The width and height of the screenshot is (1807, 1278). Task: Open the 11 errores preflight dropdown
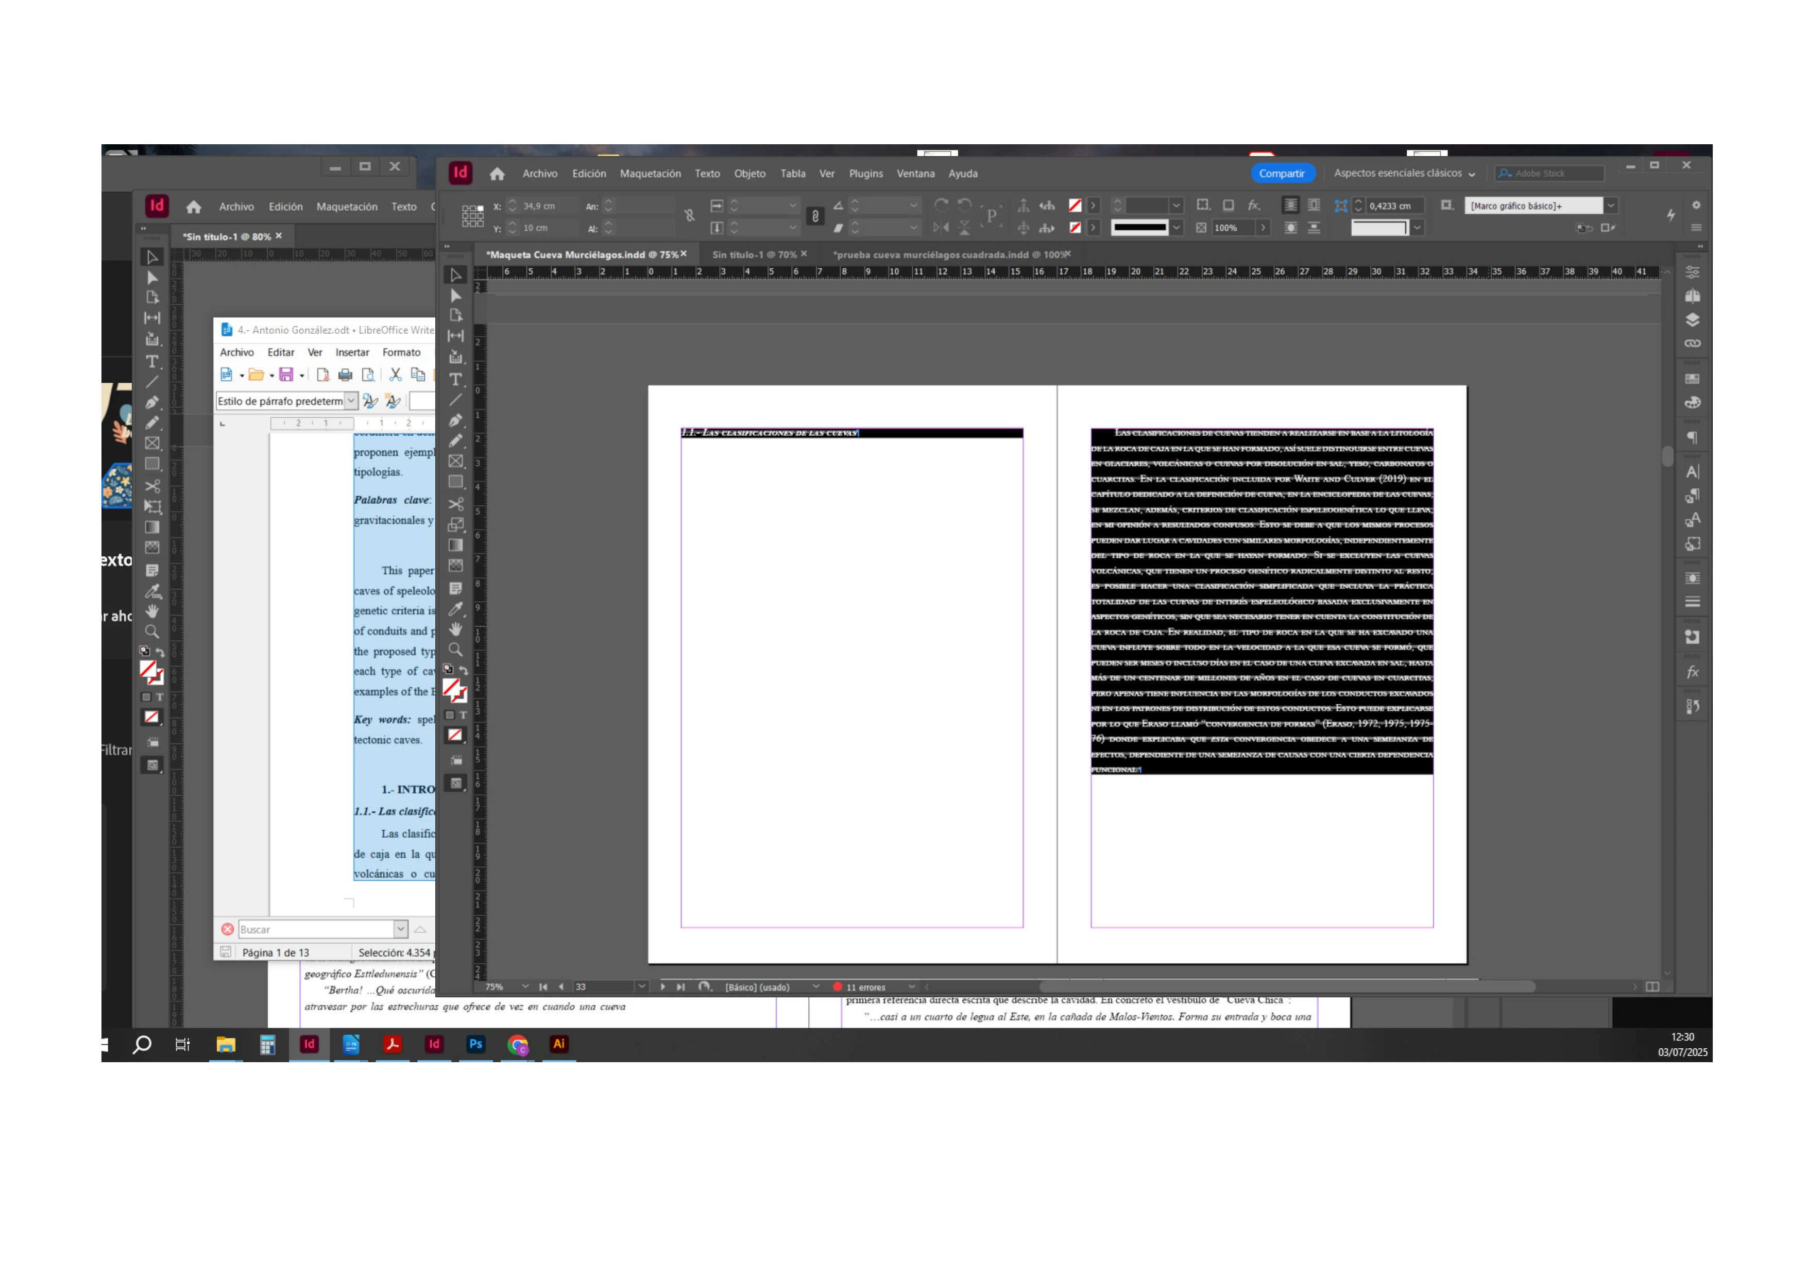911,987
